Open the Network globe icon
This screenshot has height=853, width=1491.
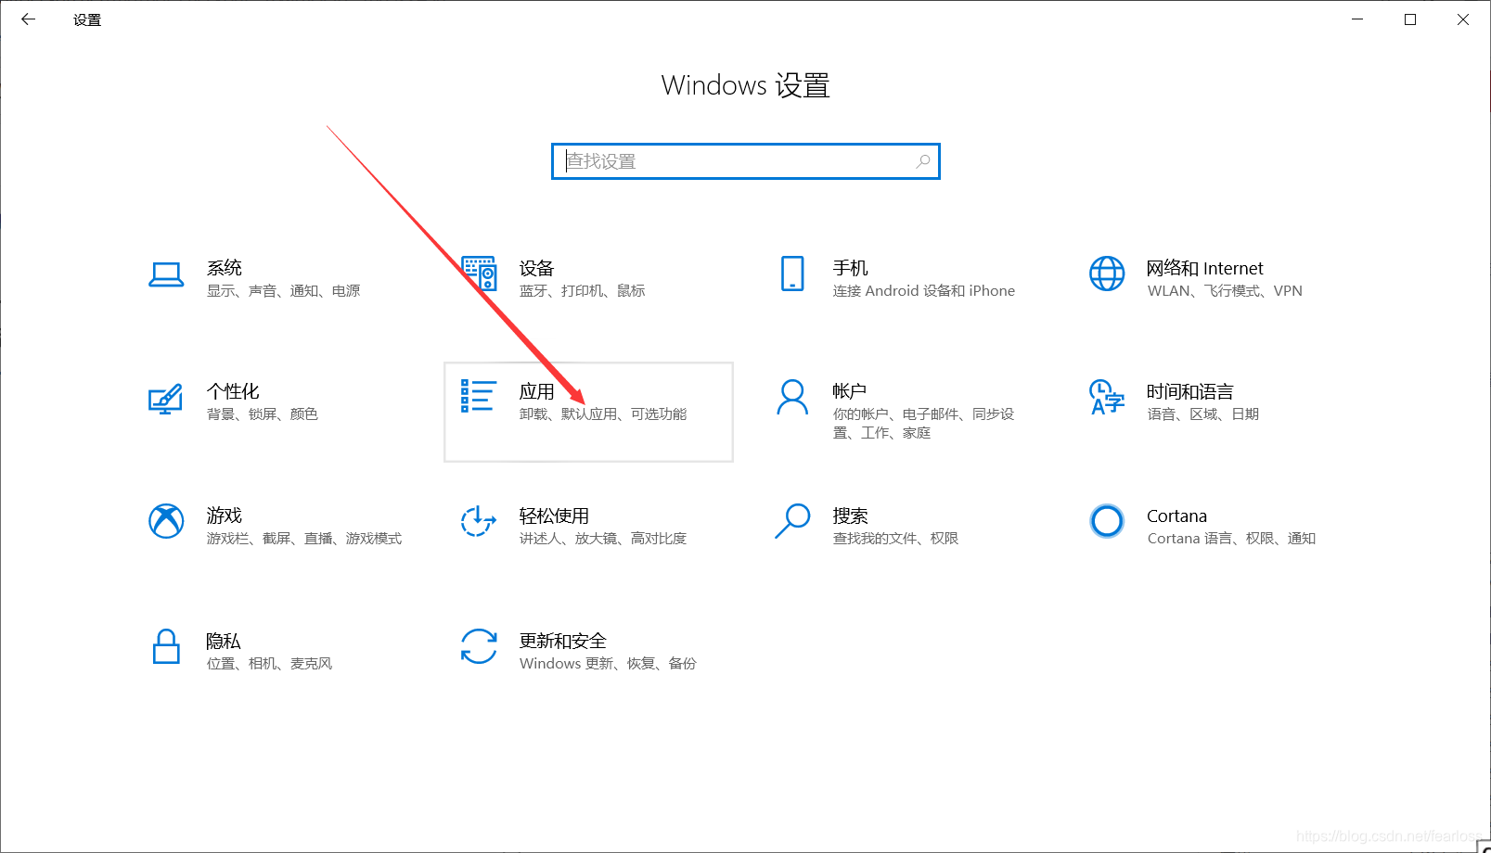pos(1107,274)
